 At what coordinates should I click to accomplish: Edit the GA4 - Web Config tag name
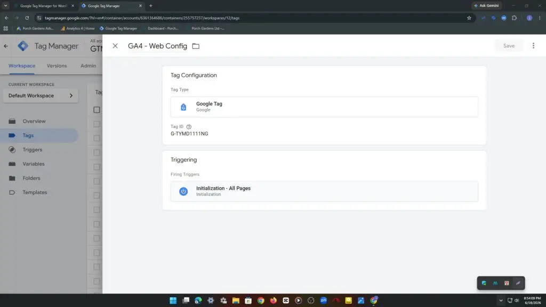(x=157, y=46)
